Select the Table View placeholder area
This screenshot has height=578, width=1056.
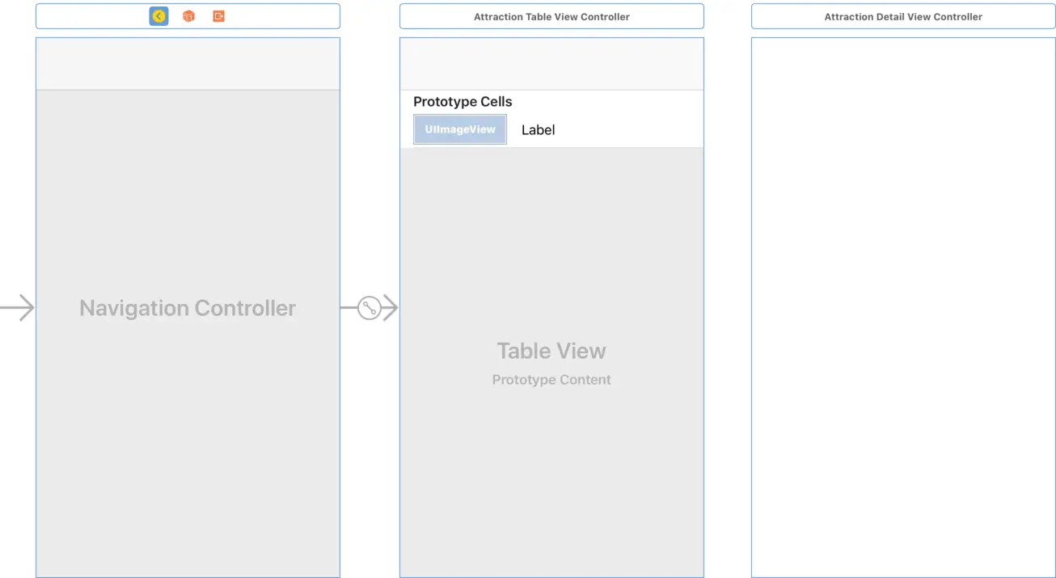click(551, 469)
